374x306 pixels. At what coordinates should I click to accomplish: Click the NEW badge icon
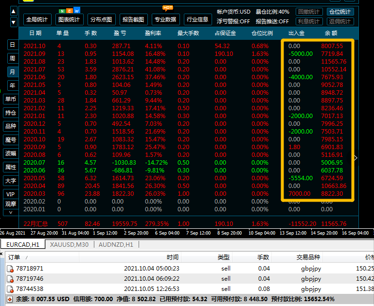70,11
